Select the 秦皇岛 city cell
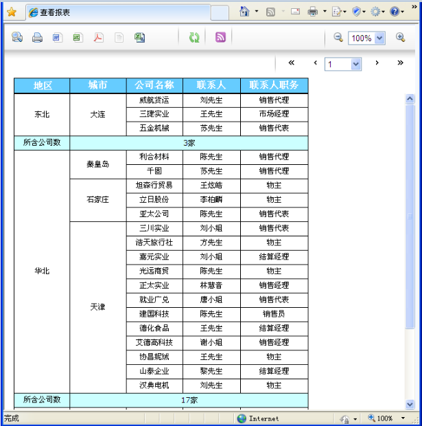The width and height of the screenshot is (422, 426). [98, 164]
